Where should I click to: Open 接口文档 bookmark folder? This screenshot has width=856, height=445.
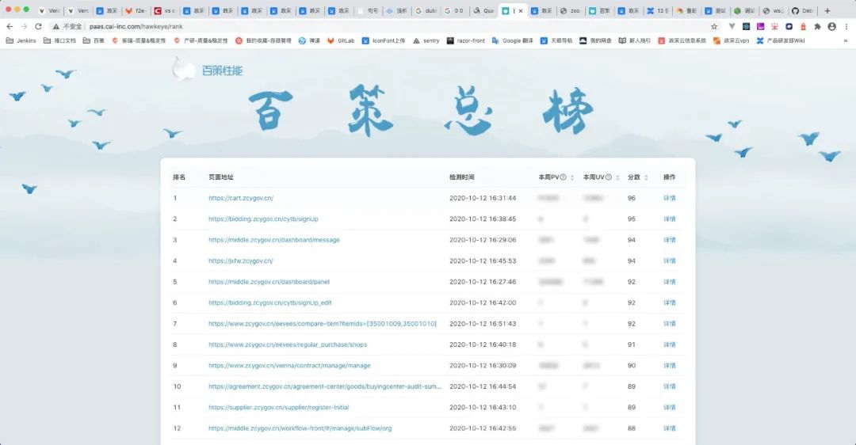[59, 40]
